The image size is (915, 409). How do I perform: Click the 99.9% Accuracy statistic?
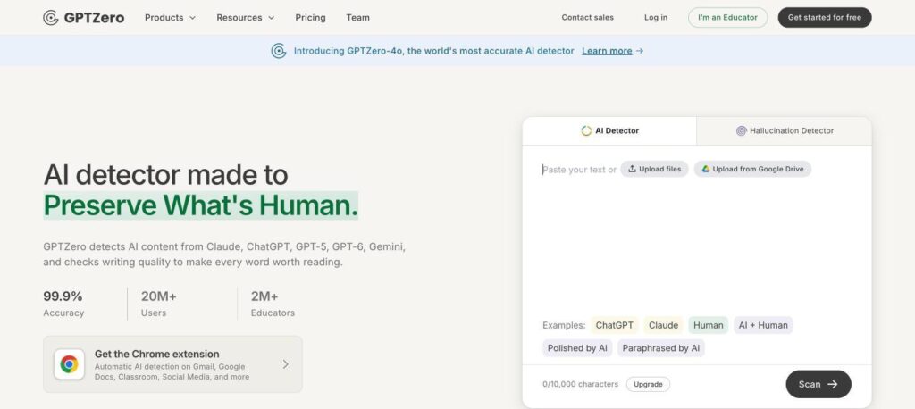coord(63,304)
